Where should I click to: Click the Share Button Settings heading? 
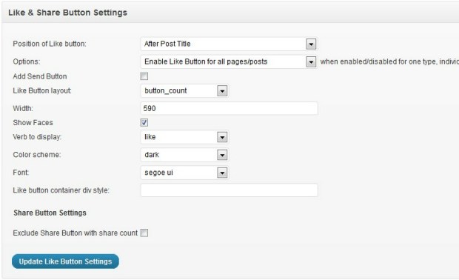[50, 213]
